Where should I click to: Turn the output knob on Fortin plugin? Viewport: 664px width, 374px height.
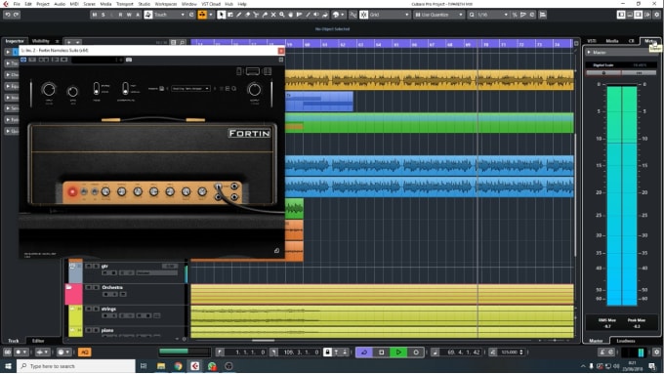(x=255, y=90)
